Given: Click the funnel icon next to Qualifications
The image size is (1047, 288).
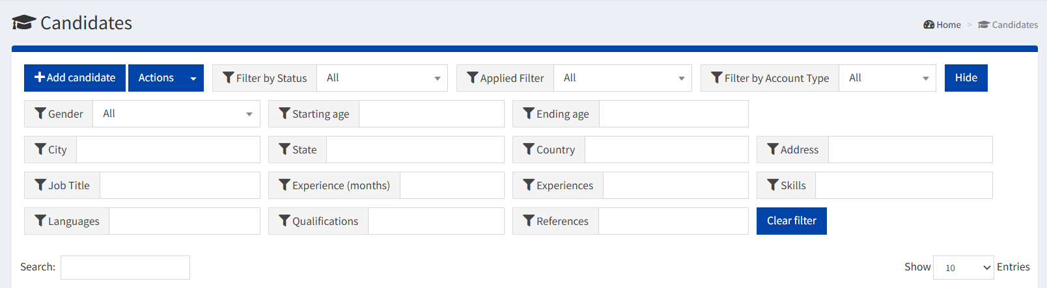Looking at the screenshot, I should pyautogui.click(x=285, y=220).
